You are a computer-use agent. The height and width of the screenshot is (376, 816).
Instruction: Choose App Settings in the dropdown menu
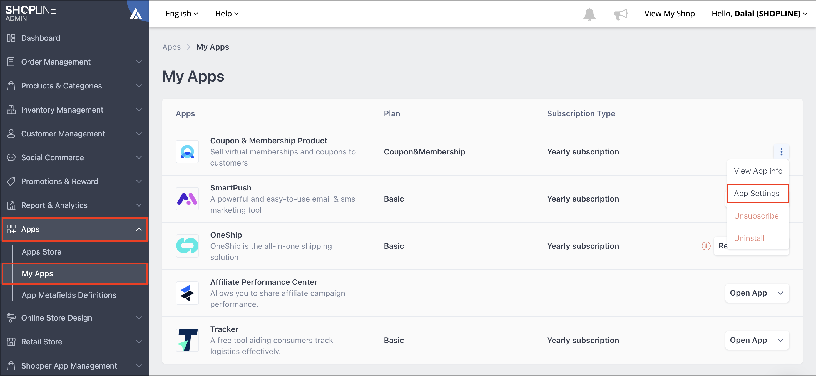758,193
